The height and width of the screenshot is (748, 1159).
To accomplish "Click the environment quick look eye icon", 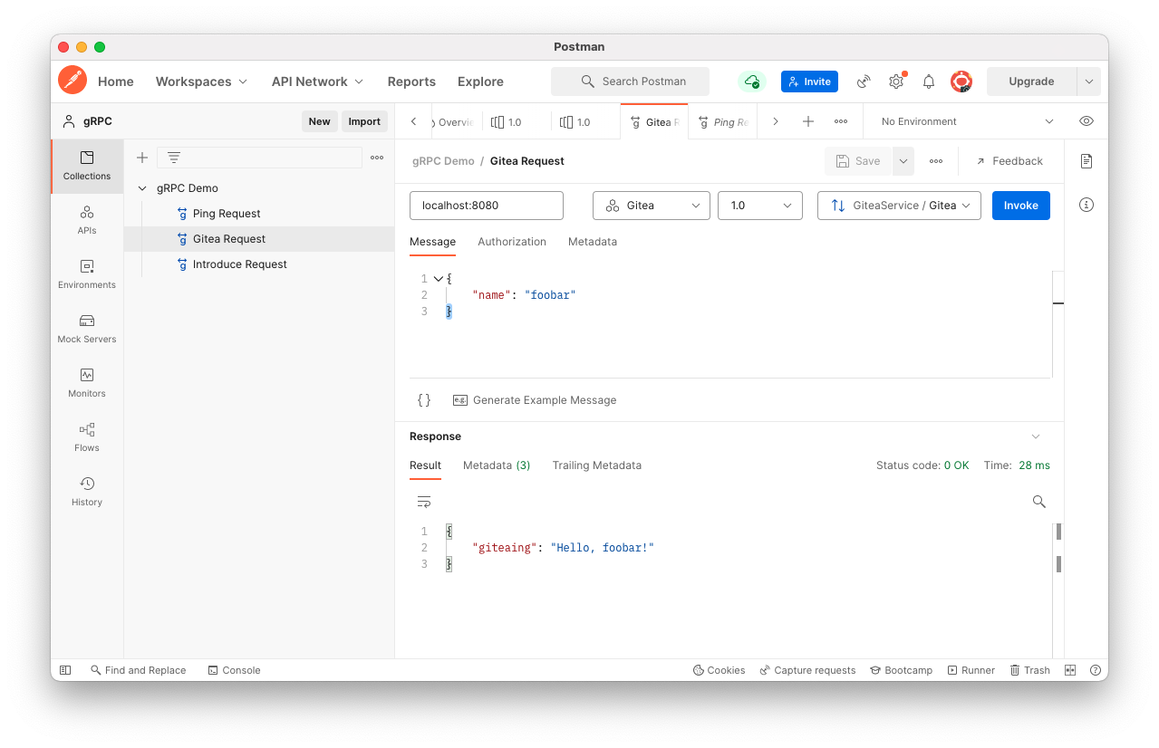I will pyautogui.click(x=1087, y=121).
